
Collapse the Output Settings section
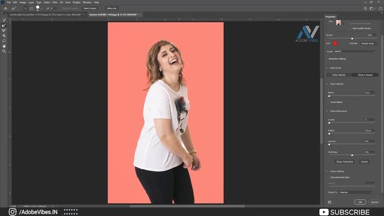(x=327, y=172)
